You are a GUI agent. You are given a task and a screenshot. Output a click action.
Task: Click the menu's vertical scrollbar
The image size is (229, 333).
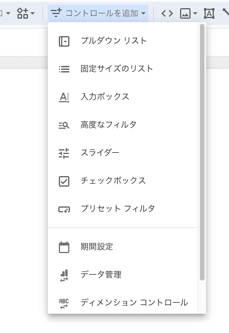[x=202, y=152]
